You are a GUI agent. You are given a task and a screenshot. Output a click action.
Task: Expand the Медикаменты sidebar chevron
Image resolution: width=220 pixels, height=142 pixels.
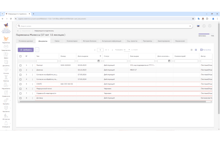[10, 85]
